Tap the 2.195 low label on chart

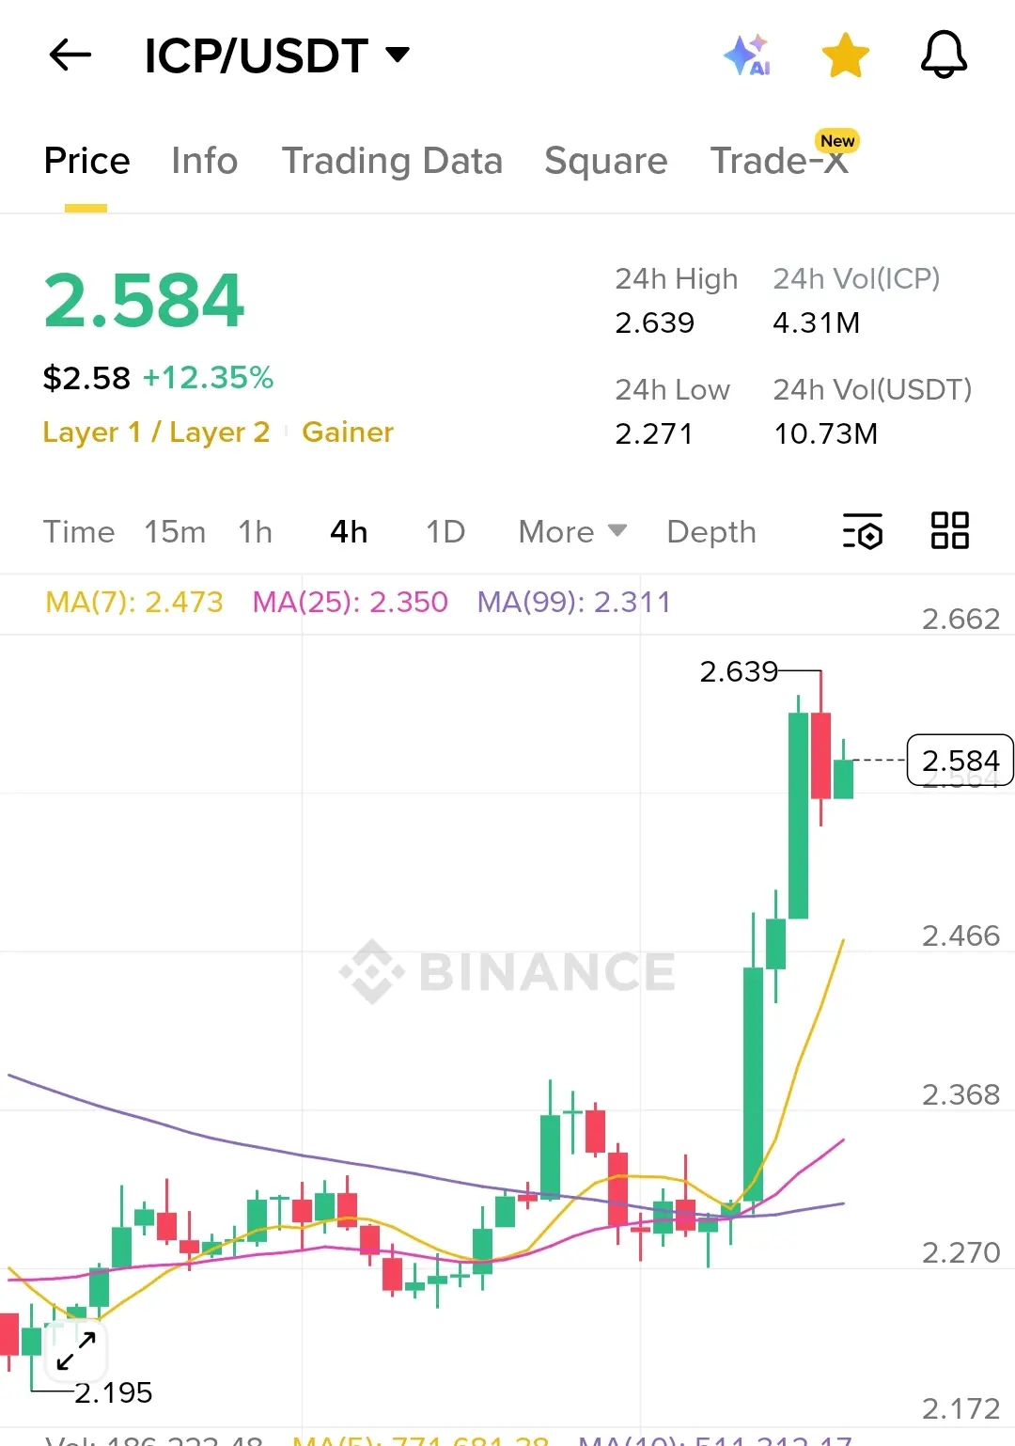tap(113, 1392)
